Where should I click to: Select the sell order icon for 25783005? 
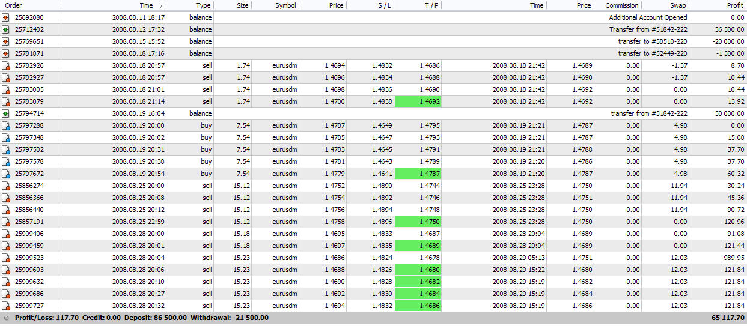(x=5, y=89)
